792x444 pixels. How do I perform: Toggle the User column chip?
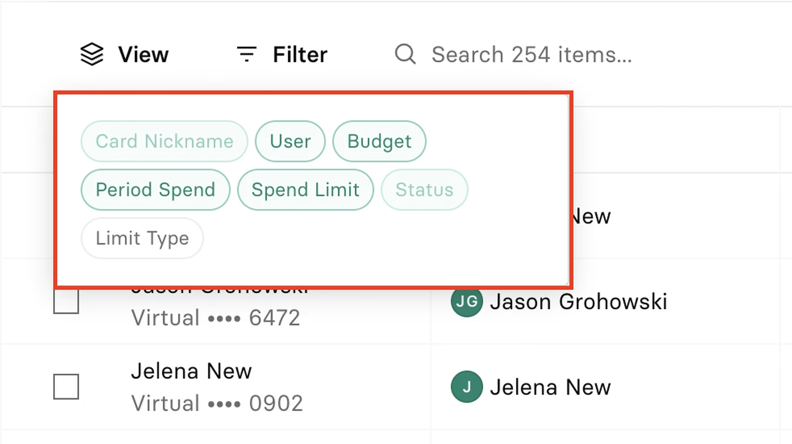290,141
